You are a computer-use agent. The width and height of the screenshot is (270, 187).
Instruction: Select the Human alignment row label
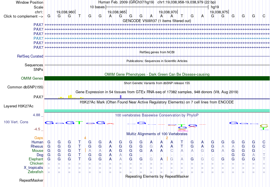coord(37,142)
